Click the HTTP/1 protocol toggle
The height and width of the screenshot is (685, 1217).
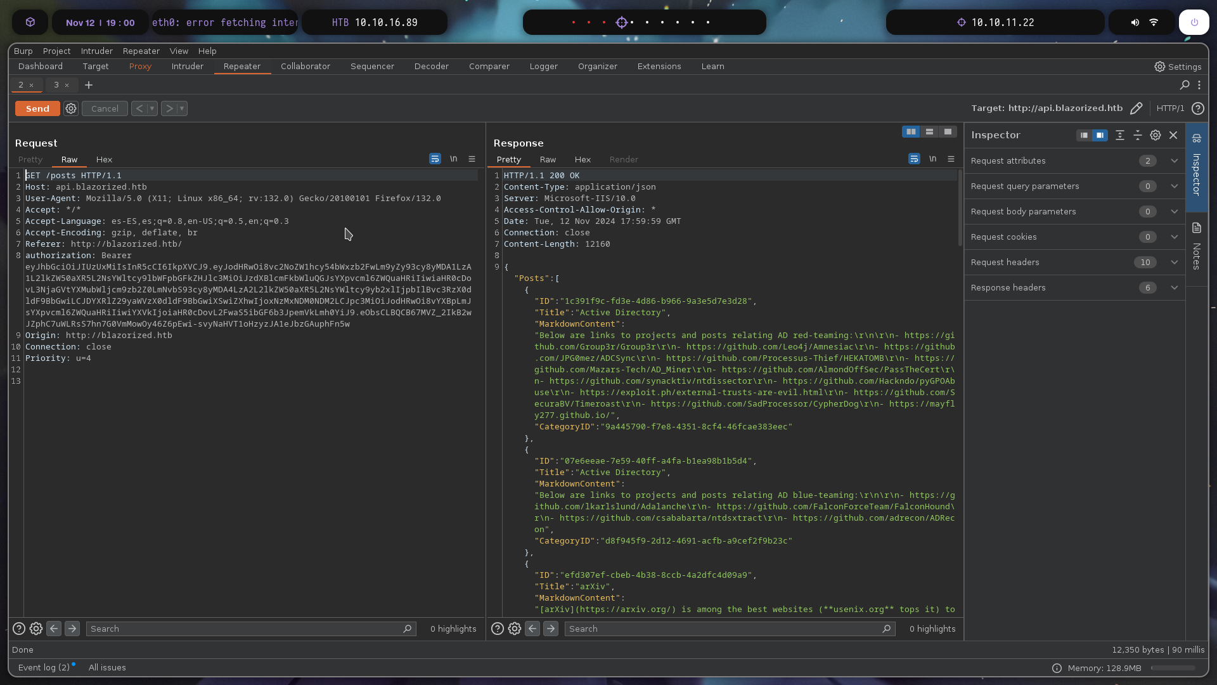coord(1170,108)
